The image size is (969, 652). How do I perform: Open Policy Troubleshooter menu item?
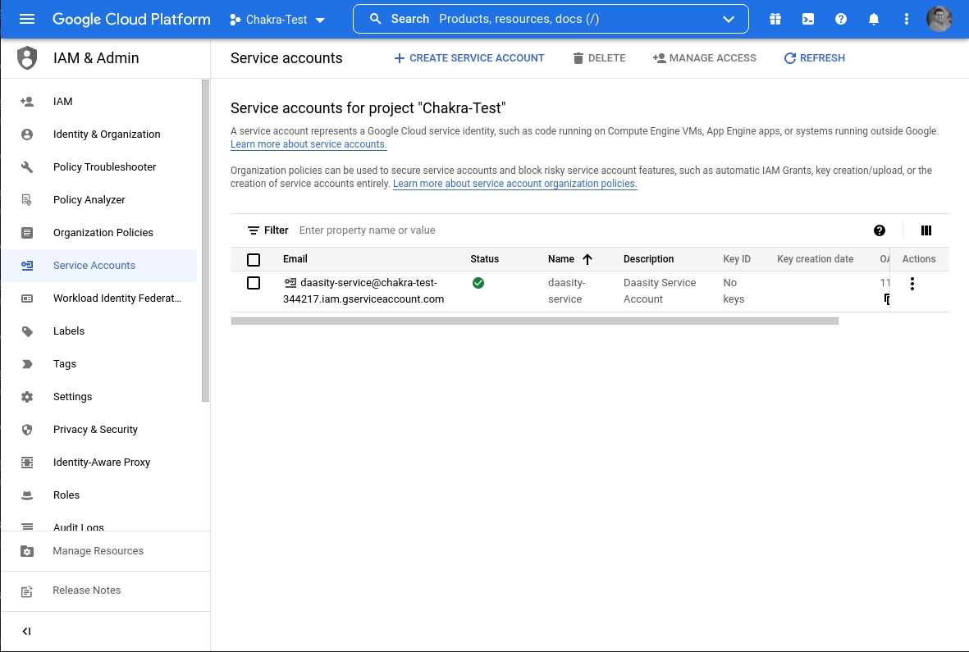pyautogui.click(x=104, y=167)
